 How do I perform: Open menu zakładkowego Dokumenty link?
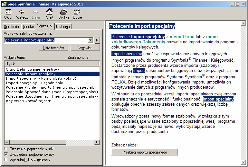coord(138,42)
